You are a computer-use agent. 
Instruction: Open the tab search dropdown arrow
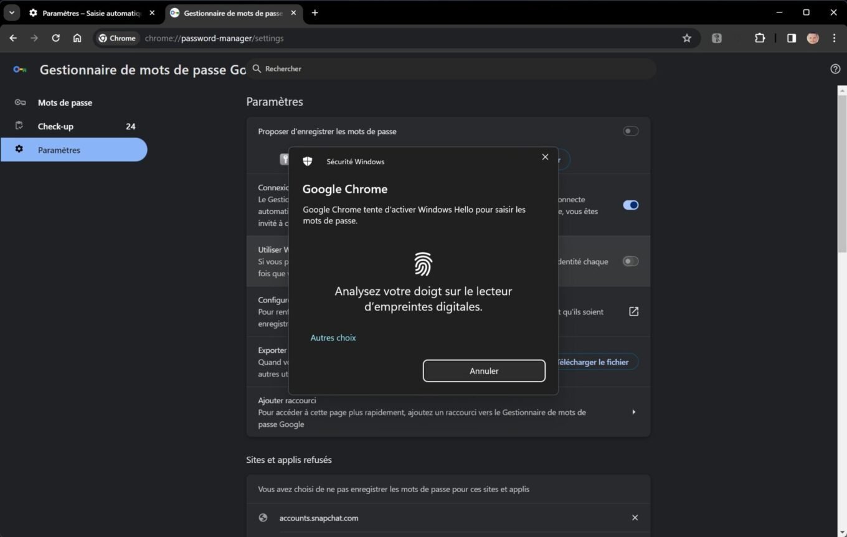11,12
